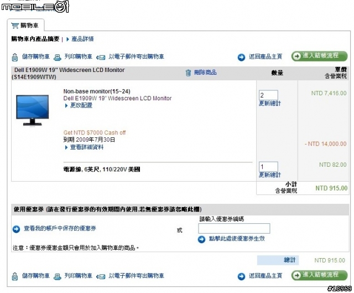The width and height of the screenshot is (354, 293).
Task: Click bottom 以電子郵件寄出購物車 link
Action: (x=136, y=276)
